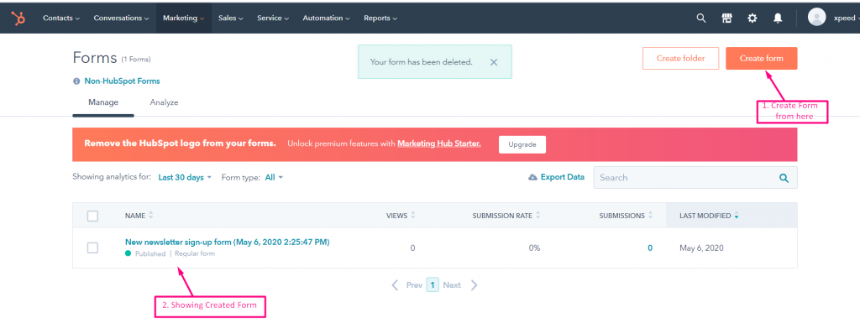Viewport: 860px width, 334px height.
Task: Click the Regular form type label
Action: pyautogui.click(x=195, y=254)
